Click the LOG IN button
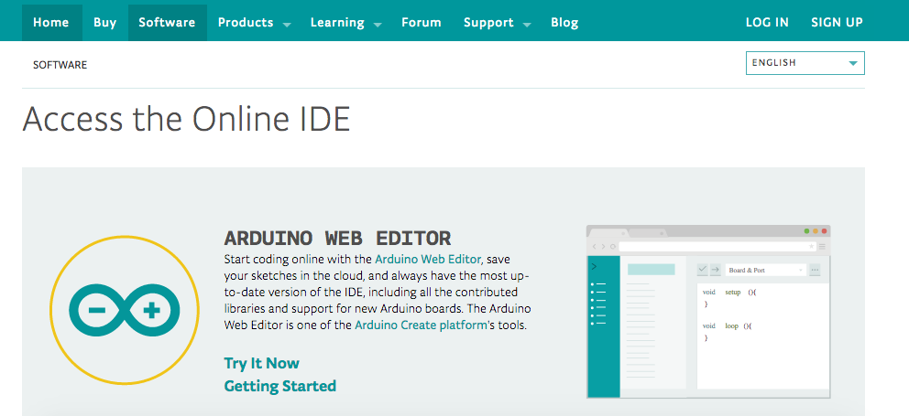The width and height of the screenshot is (909, 416). [x=767, y=23]
